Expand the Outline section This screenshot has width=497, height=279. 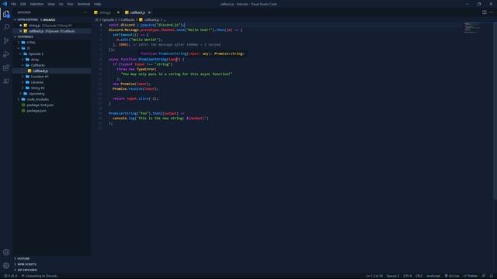pyautogui.click(x=52, y=258)
